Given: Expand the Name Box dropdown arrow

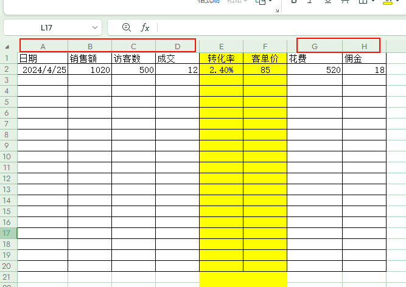Looking at the screenshot, I should pos(95,27).
